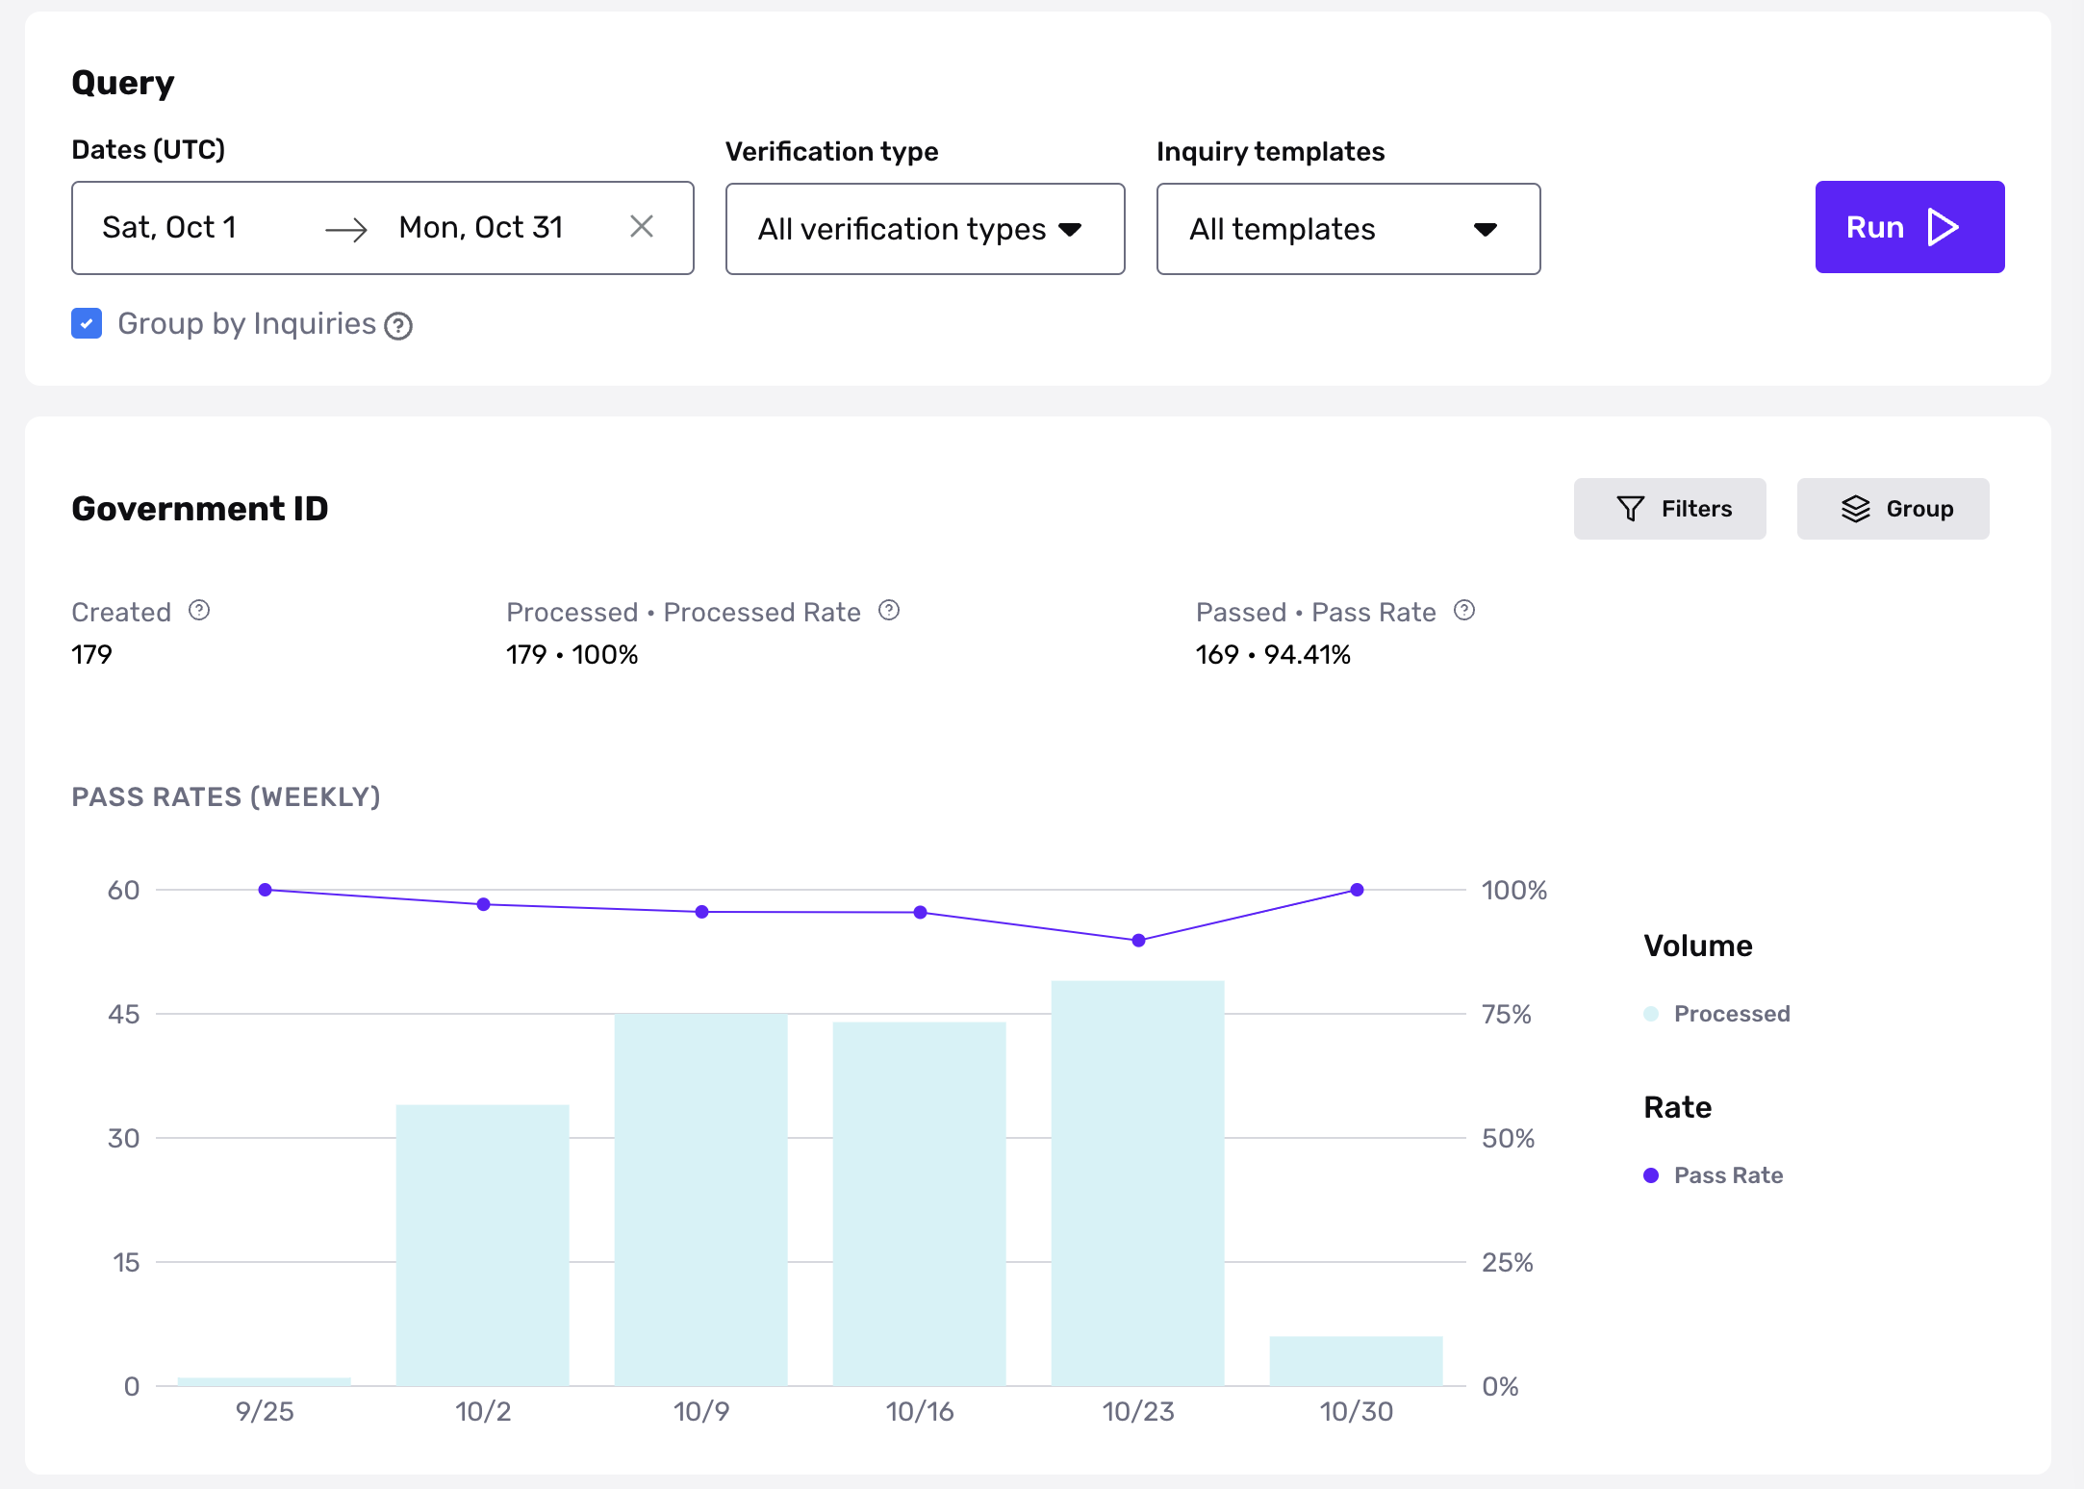Clear the date range with X icon
Viewport: 2084px width, 1489px height.
pyautogui.click(x=642, y=227)
